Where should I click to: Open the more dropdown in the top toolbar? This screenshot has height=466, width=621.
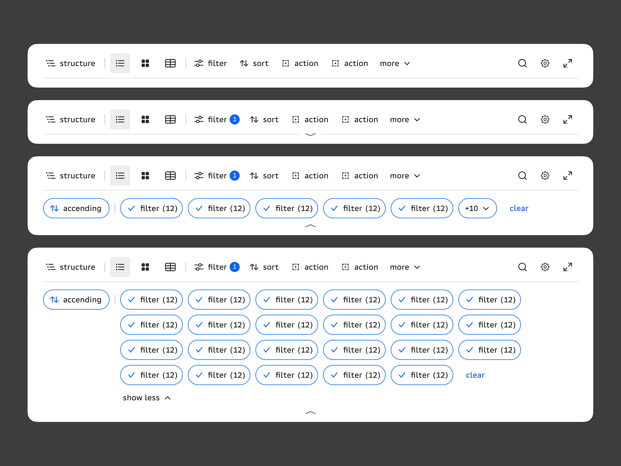tap(394, 63)
